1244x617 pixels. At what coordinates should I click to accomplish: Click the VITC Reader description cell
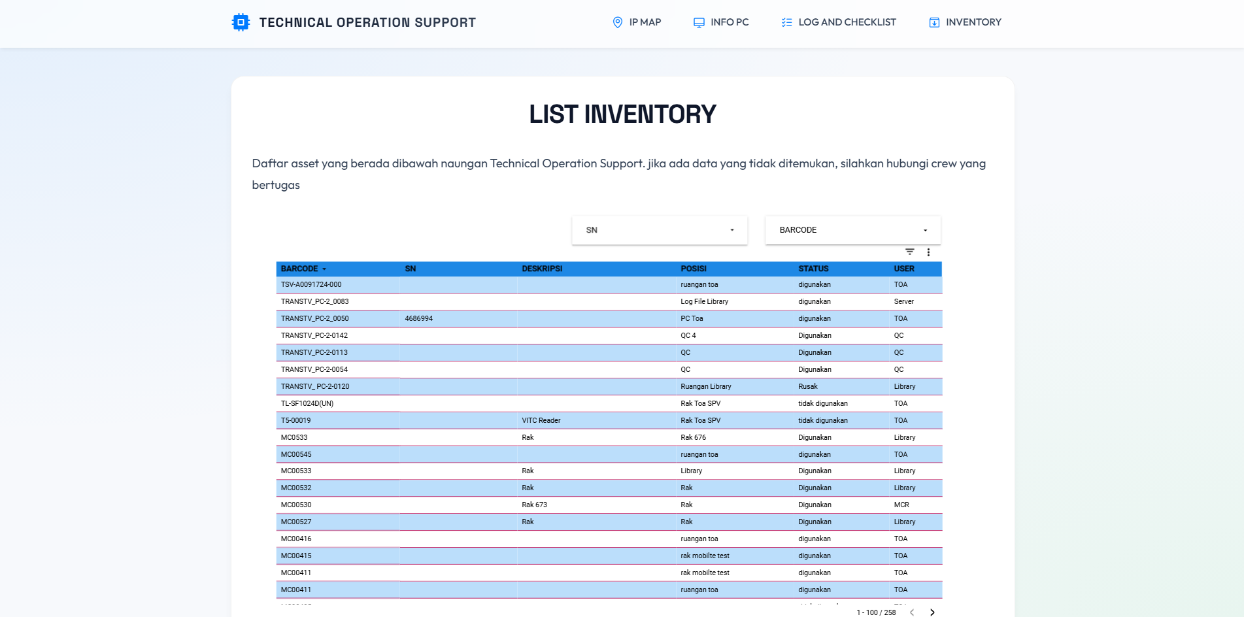(x=541, y=420)
